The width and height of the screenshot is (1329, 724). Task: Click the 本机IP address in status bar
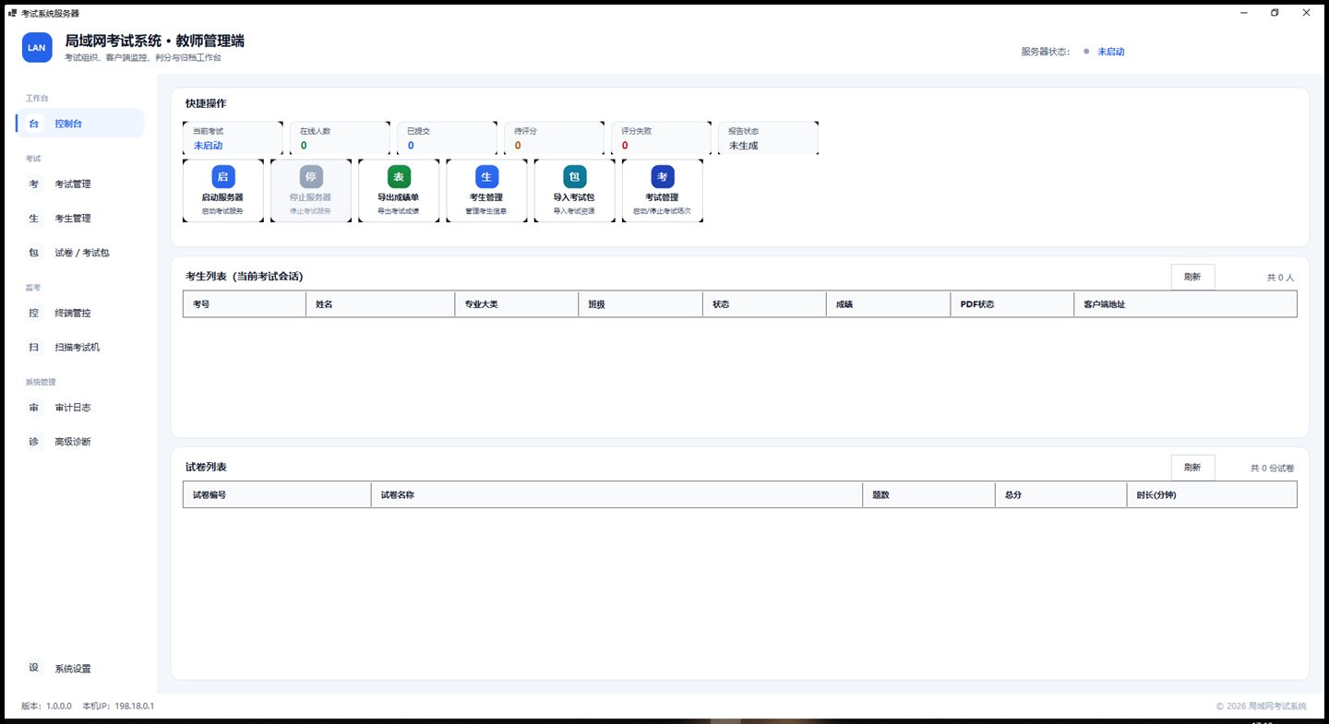pos(118,706)
